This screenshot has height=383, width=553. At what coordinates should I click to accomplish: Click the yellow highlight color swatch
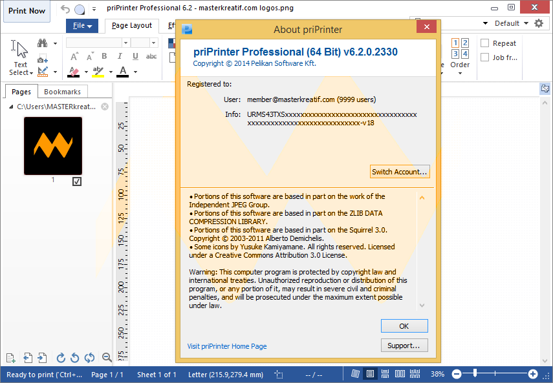click(98, 72)
